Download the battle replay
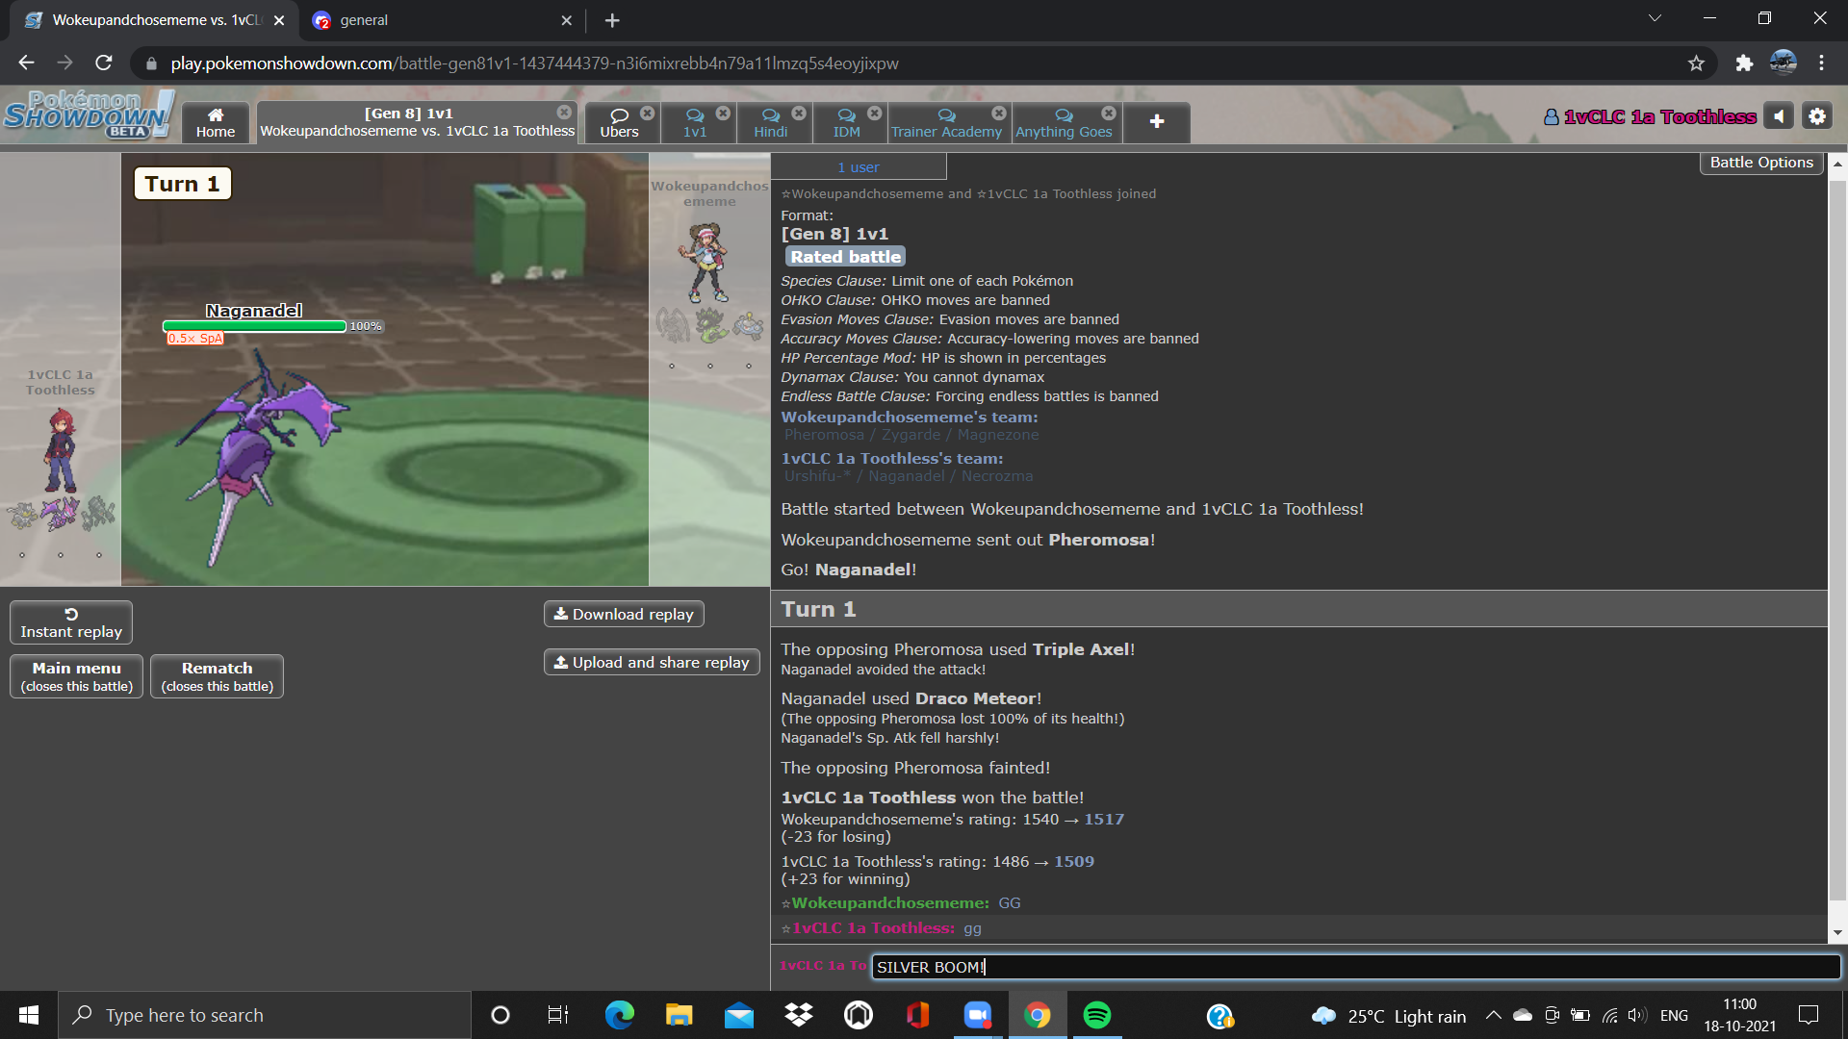Viewport: 1848px width, 1039px height. click(x=624, y=614)
